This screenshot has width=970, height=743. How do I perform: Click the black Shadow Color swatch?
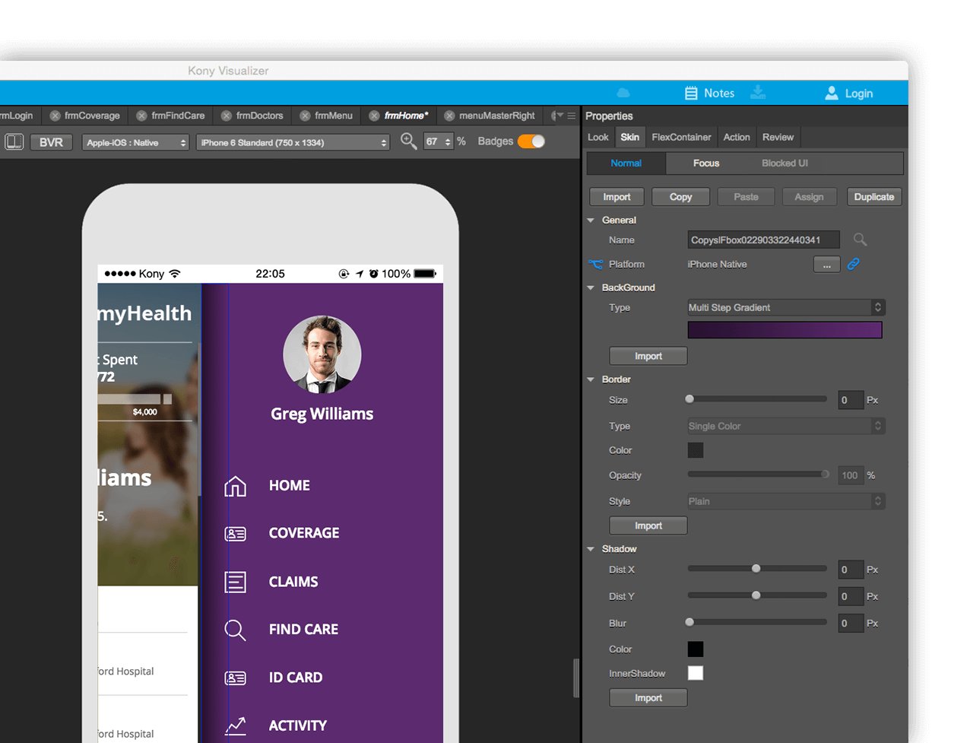(695, 649)
